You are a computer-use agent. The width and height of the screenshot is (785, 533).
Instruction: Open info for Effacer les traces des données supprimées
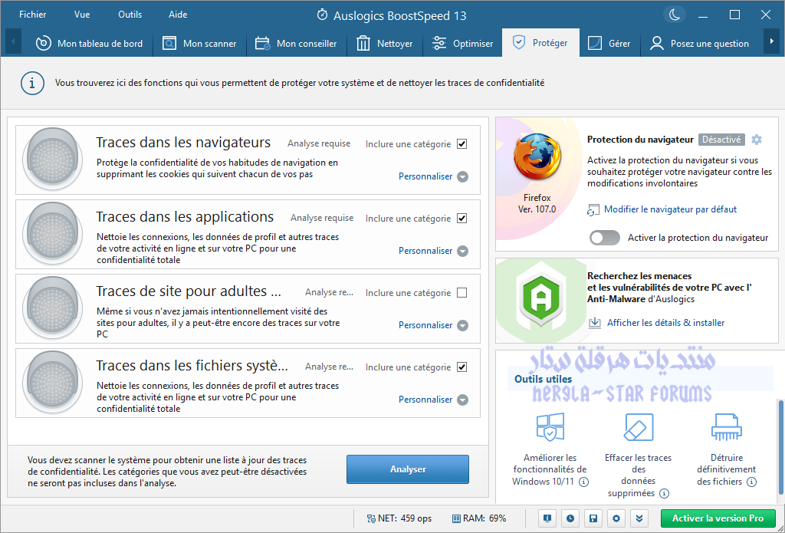point(664,493)
